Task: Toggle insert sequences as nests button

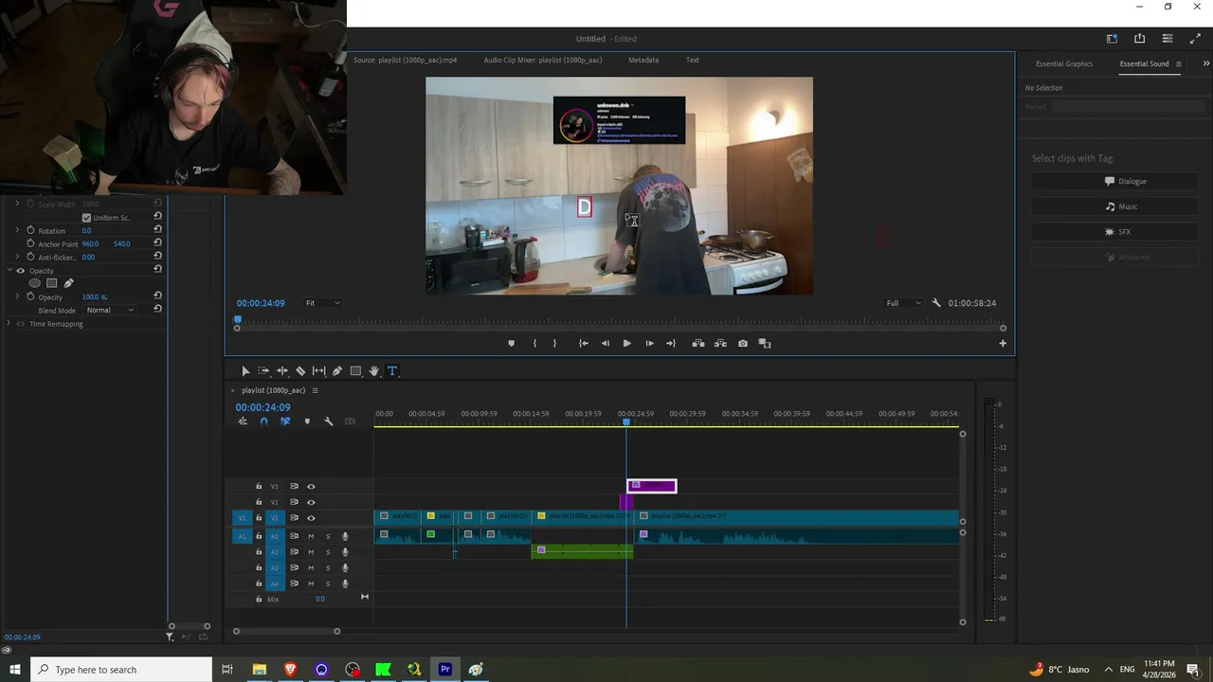Action: (x=243, y=422)
